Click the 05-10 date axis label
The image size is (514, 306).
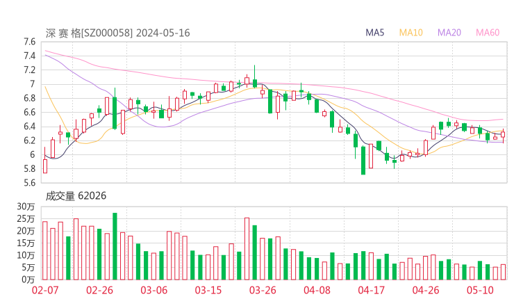(480, 290)
